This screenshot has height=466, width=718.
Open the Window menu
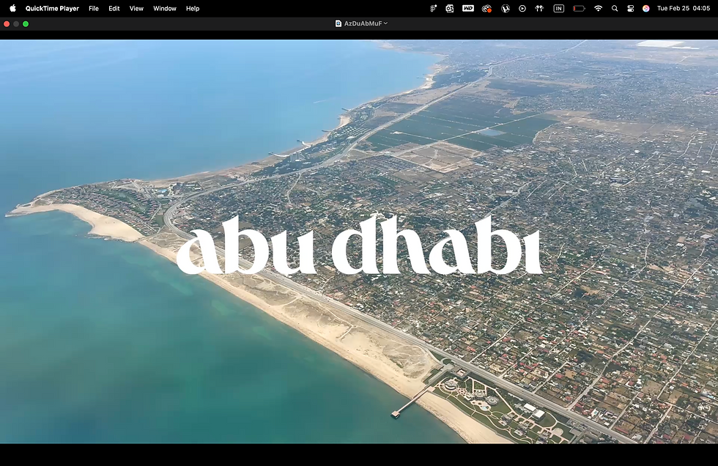click(165, 8)
